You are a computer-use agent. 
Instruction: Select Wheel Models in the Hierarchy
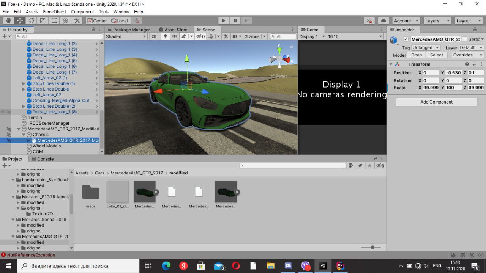[47, 146]
